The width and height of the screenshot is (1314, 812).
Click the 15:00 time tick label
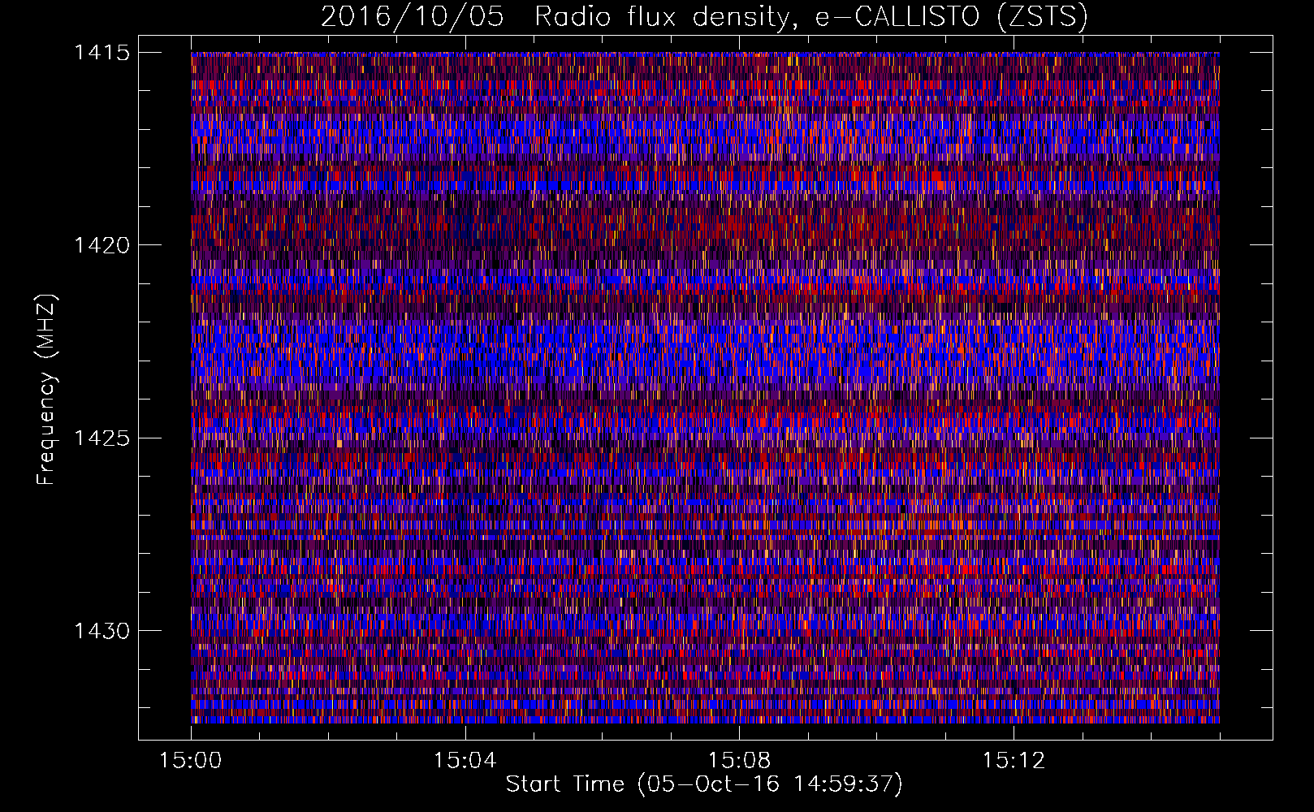tap(191, 761)
